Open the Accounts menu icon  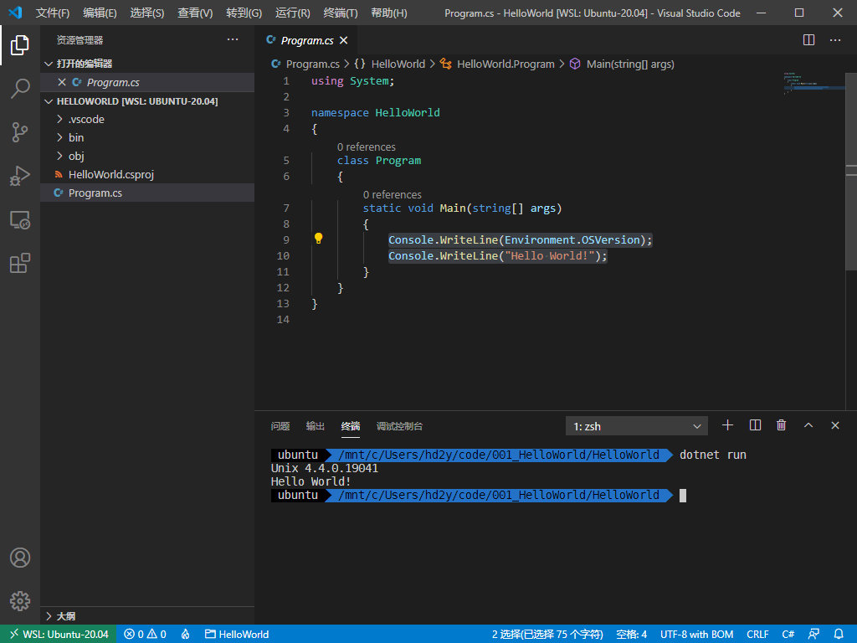[20, 558]
